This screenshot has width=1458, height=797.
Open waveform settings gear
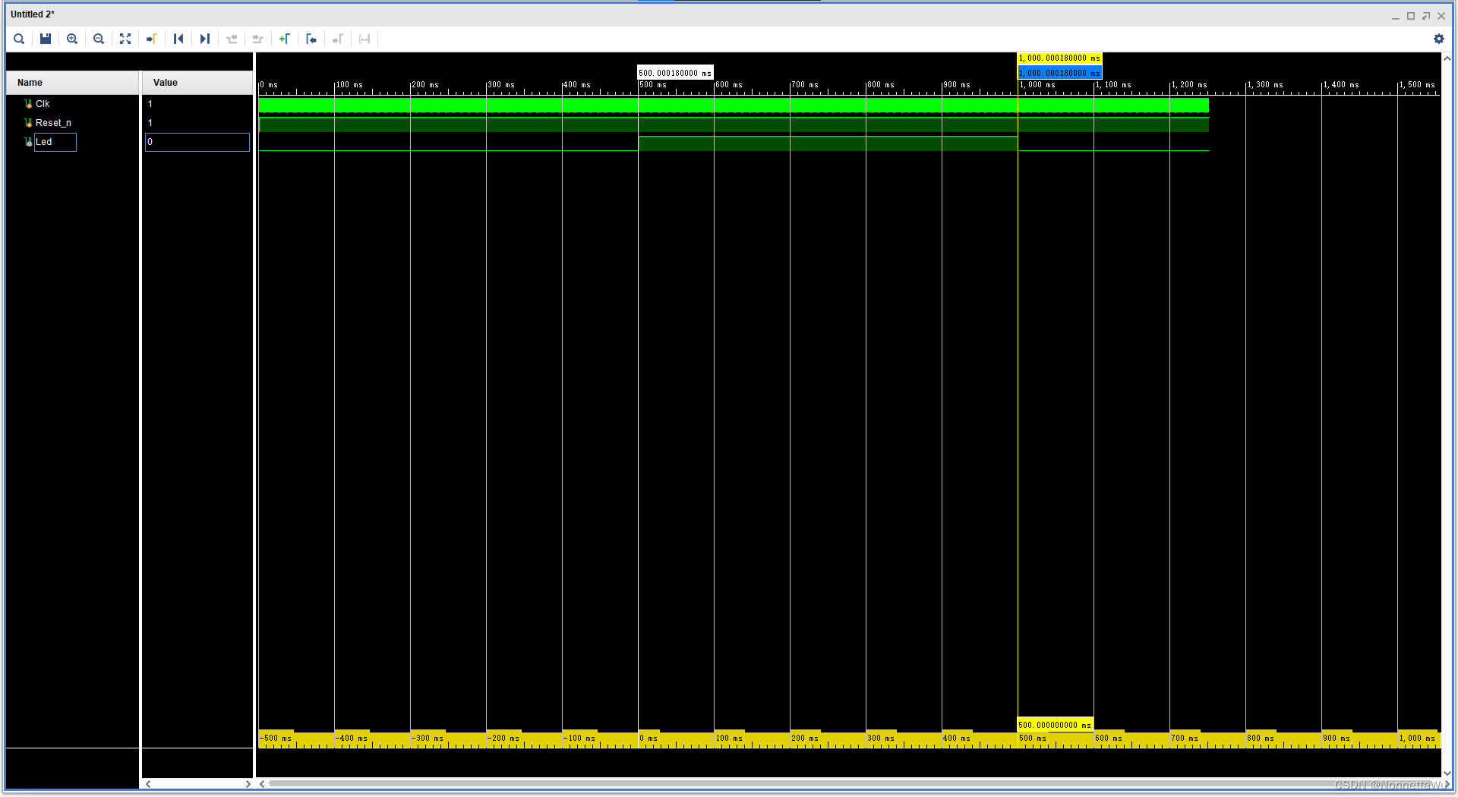pos(1439,39)
